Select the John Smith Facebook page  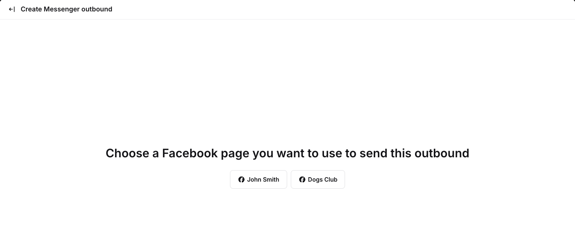coord(258,179)
